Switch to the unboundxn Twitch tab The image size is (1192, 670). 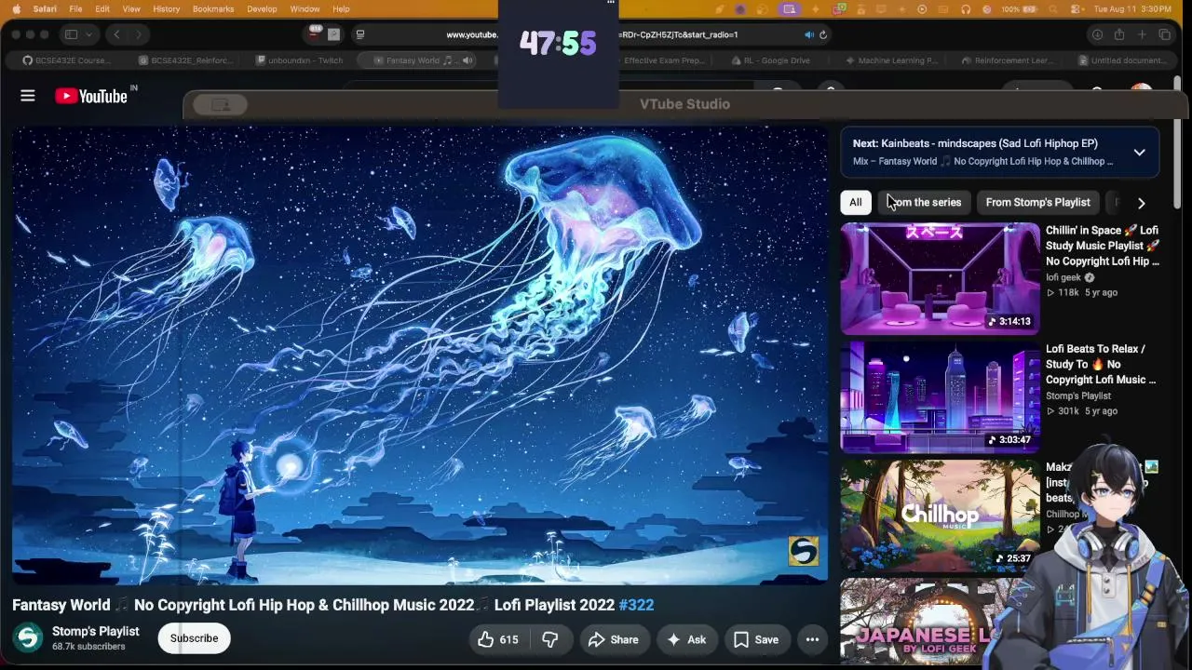[x=301, y=60]
